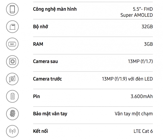The height and width of the screenshot is (140, 163).
Task: Click the 'Bảo mật vân tay' label
Action: click(x=50, y=114)
